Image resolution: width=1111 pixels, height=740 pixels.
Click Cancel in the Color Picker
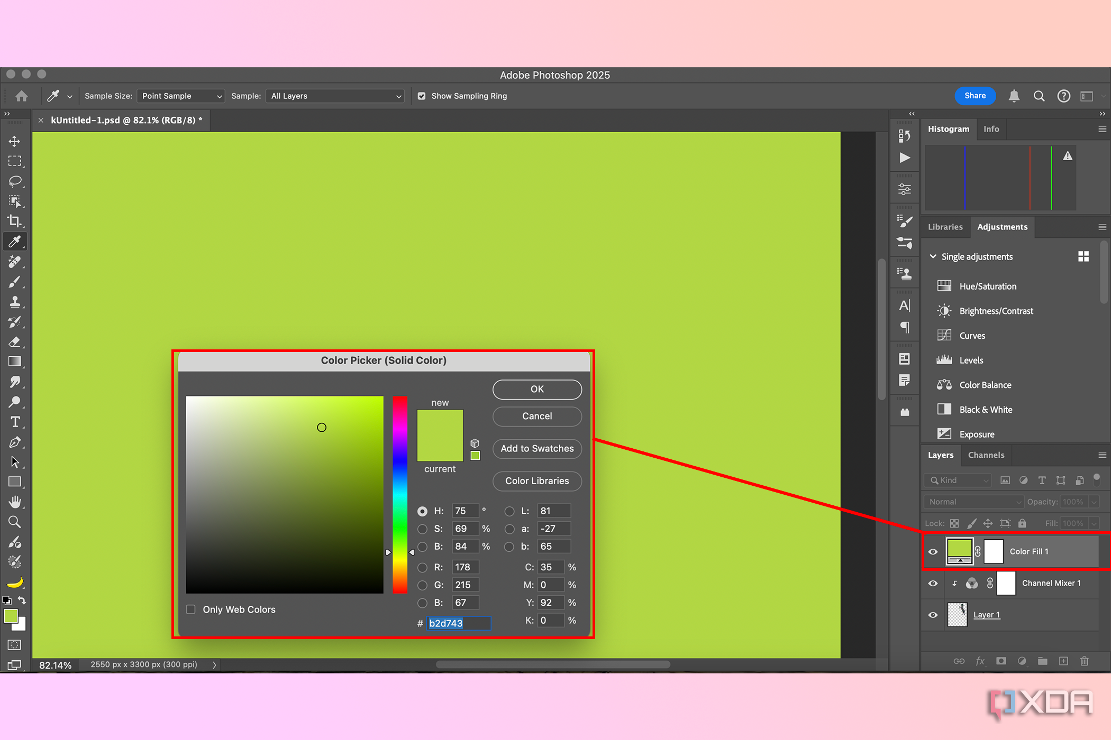point(537,416)
